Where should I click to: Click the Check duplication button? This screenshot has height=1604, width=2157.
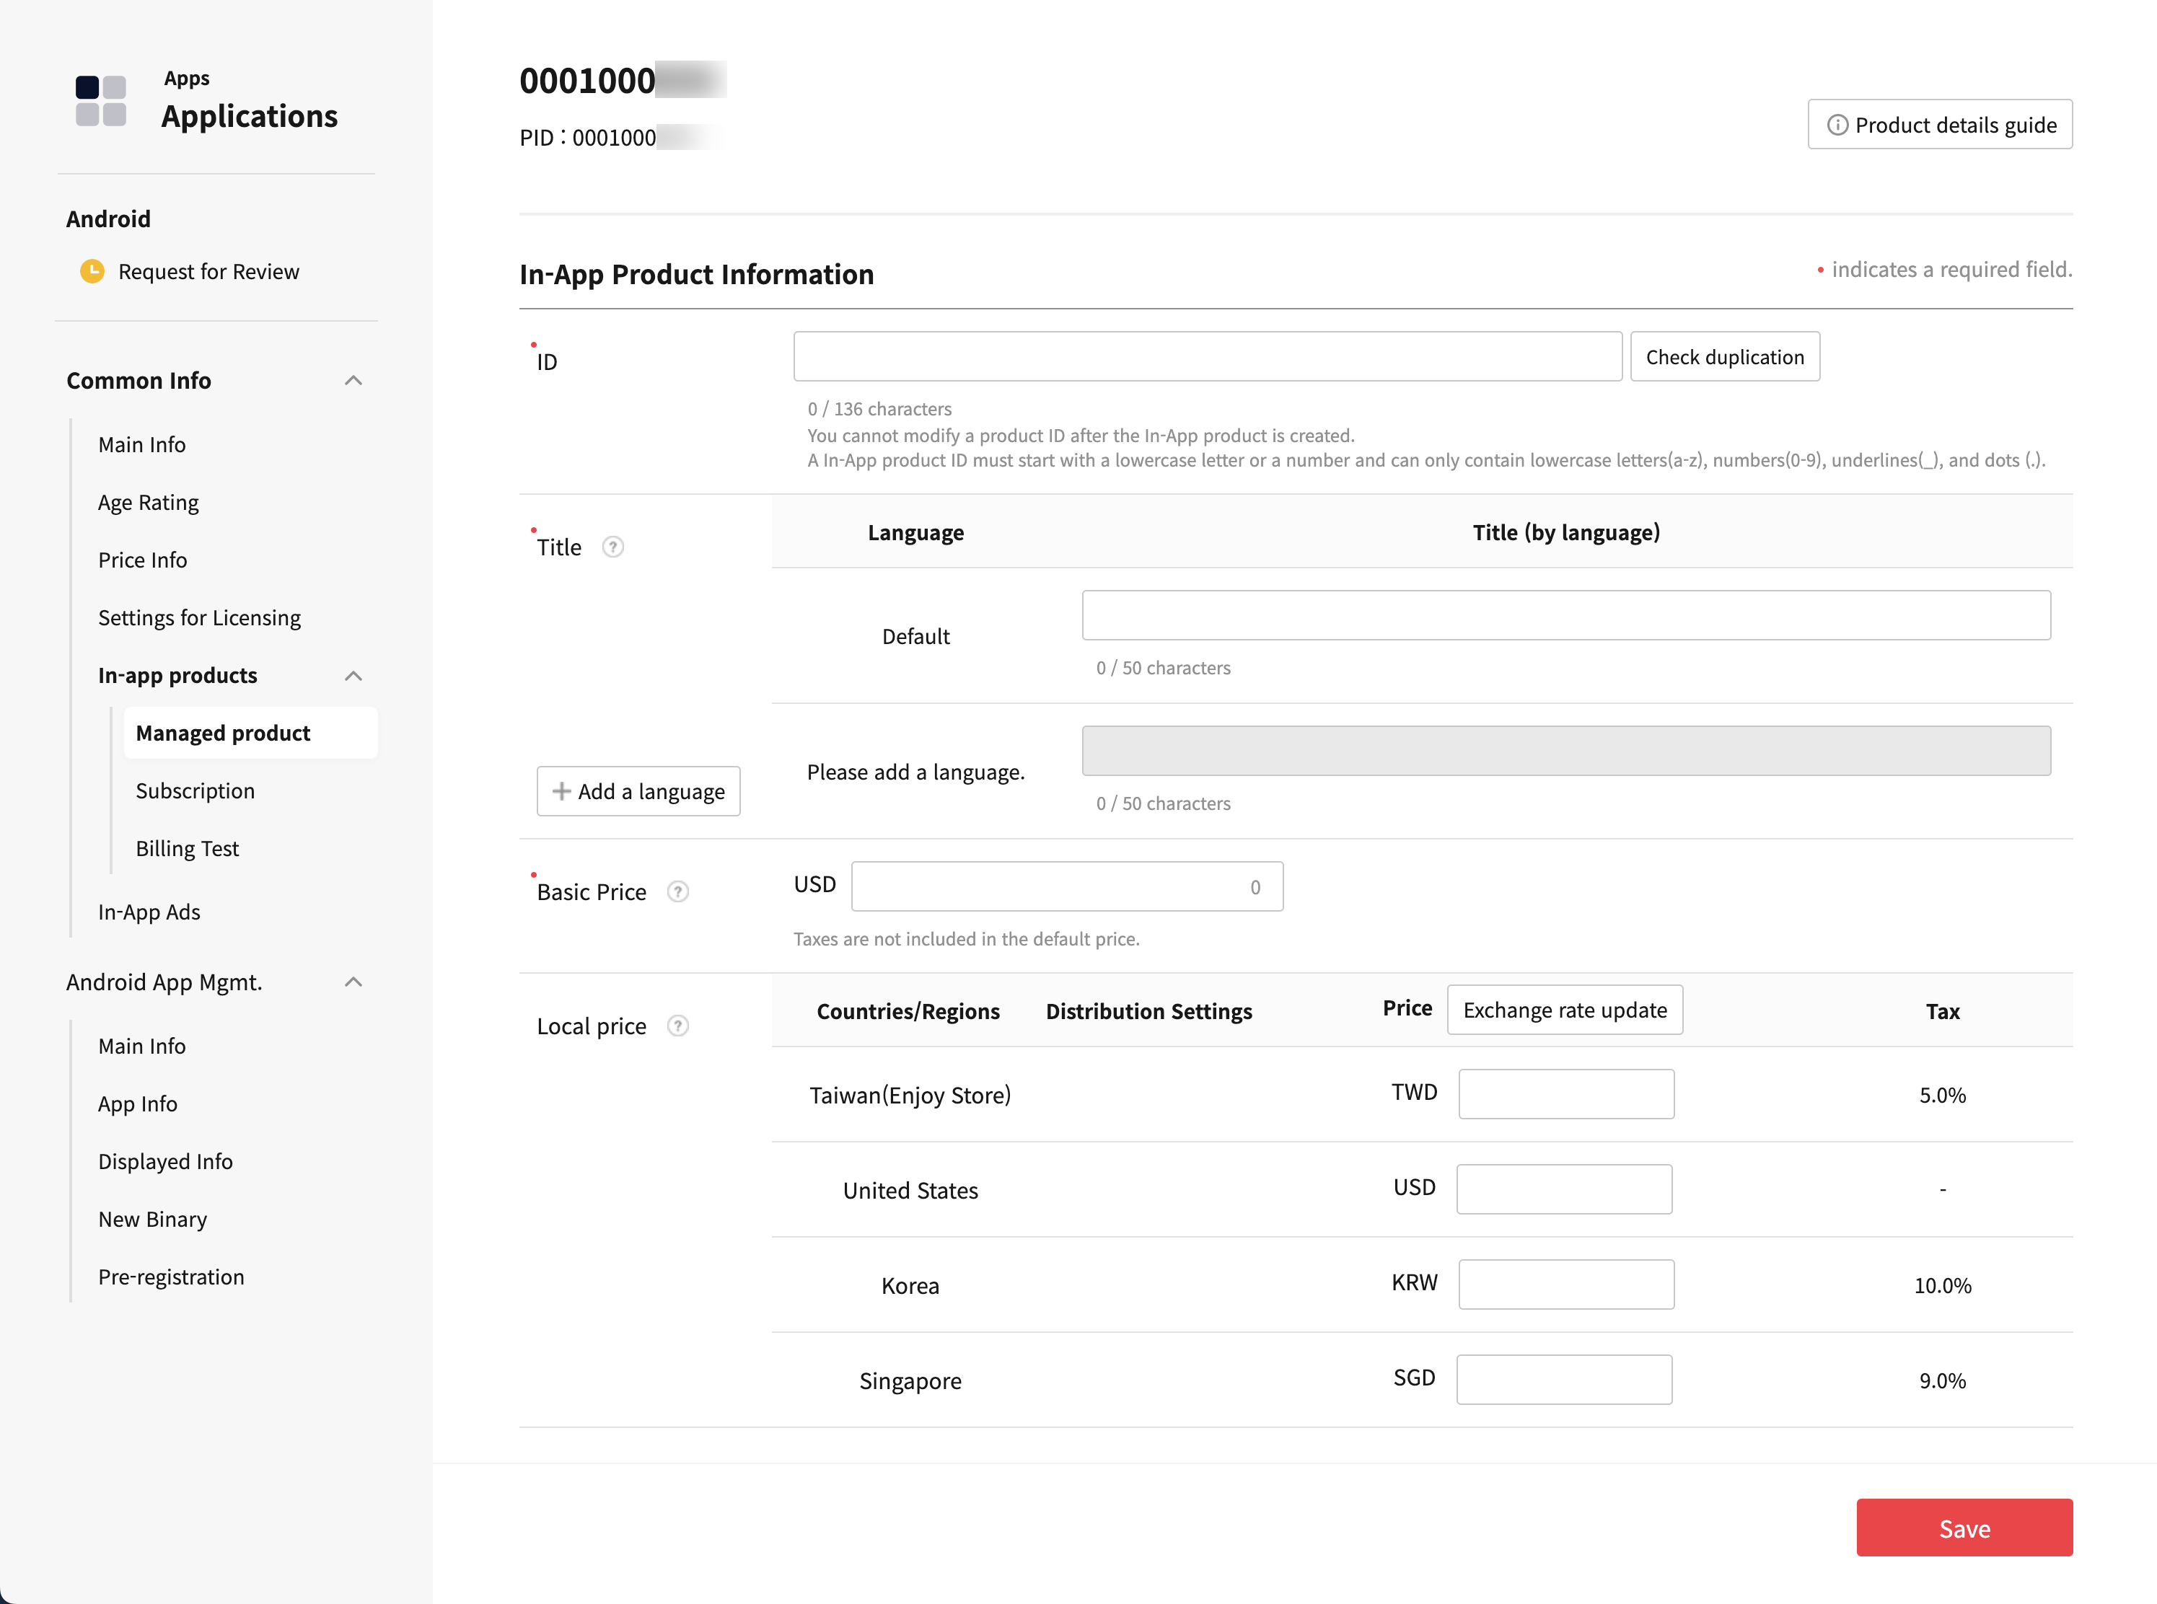point(1724,356)
